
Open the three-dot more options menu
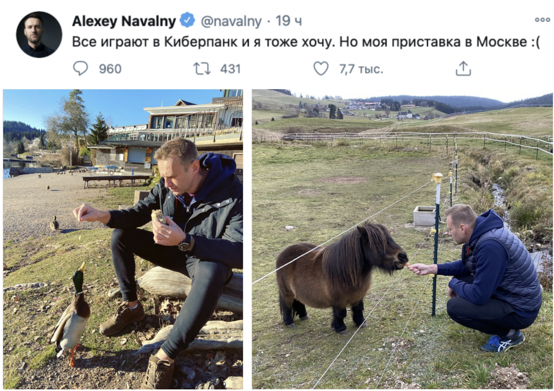(542, 20)
